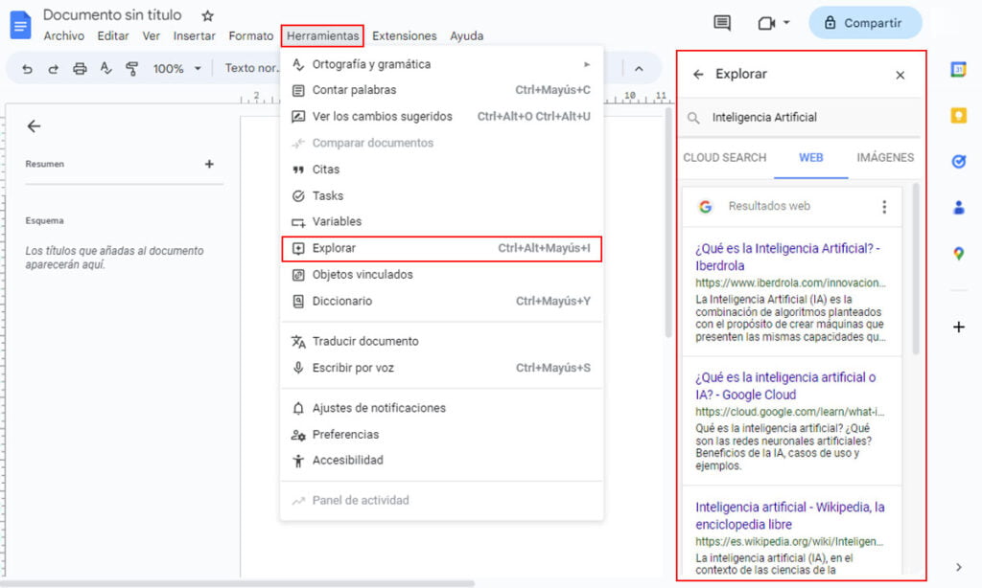Get add-ons with the plus icon
This screenshot has width=982, height=588.
point(958,327)
